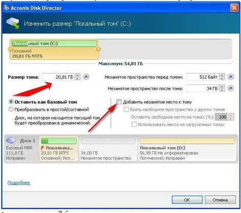241x213 pixels.
Task: Click the maximize arrow icon beside Размер тома
Action: [x=86, y=77]
